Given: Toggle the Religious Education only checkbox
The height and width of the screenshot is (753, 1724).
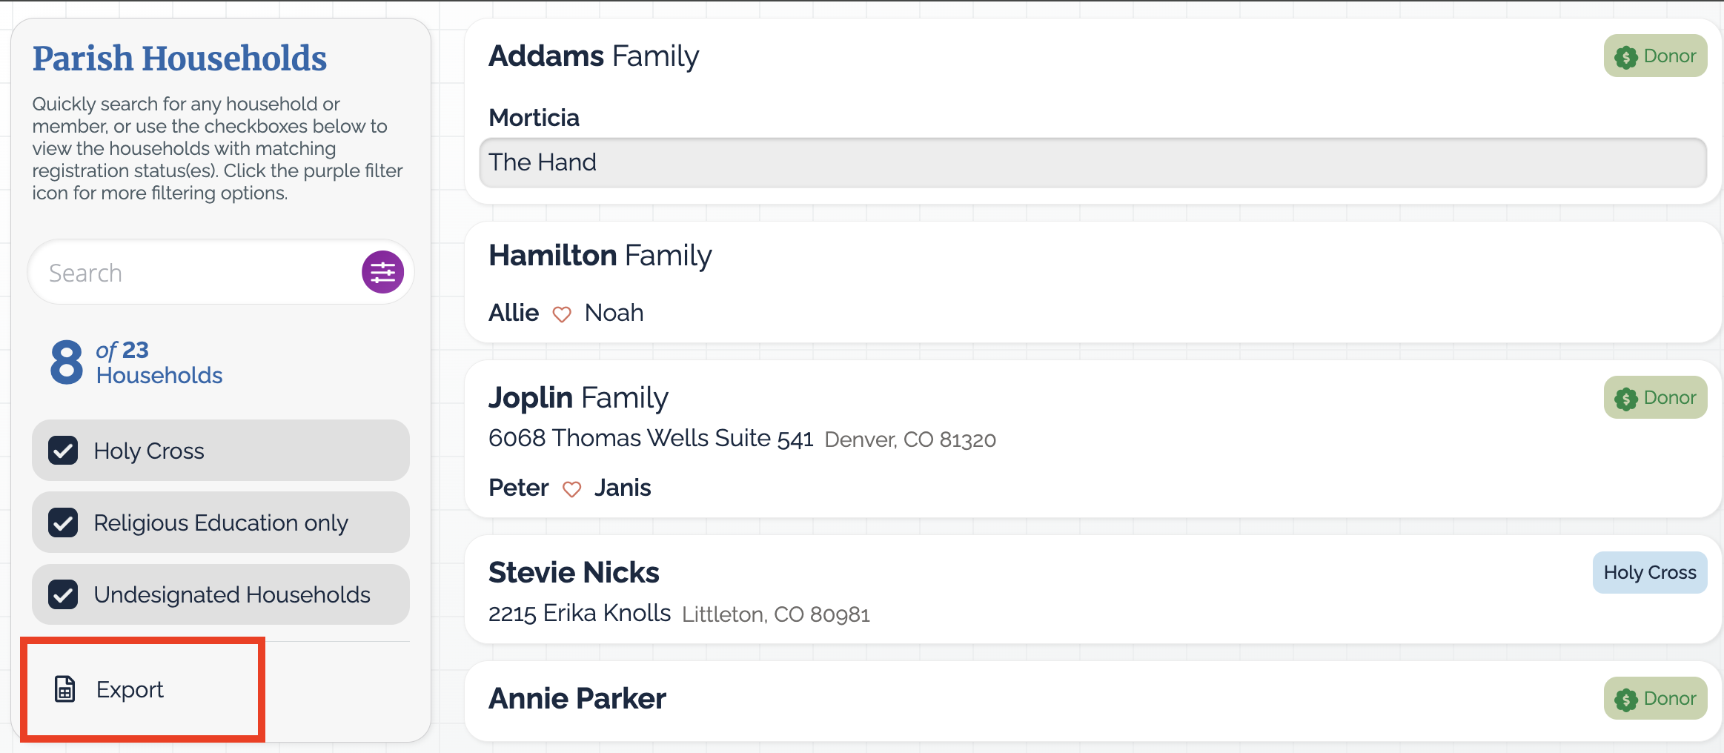Looking at the screenshot, I should (x=63, y=523).
